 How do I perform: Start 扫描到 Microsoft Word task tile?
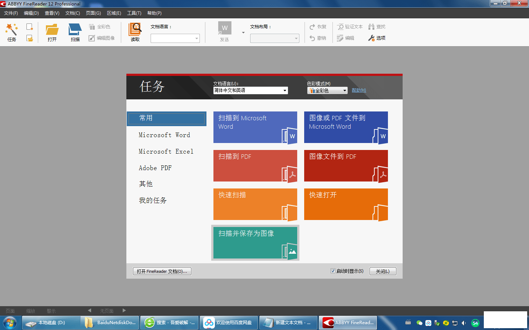[x=255, y=127]
